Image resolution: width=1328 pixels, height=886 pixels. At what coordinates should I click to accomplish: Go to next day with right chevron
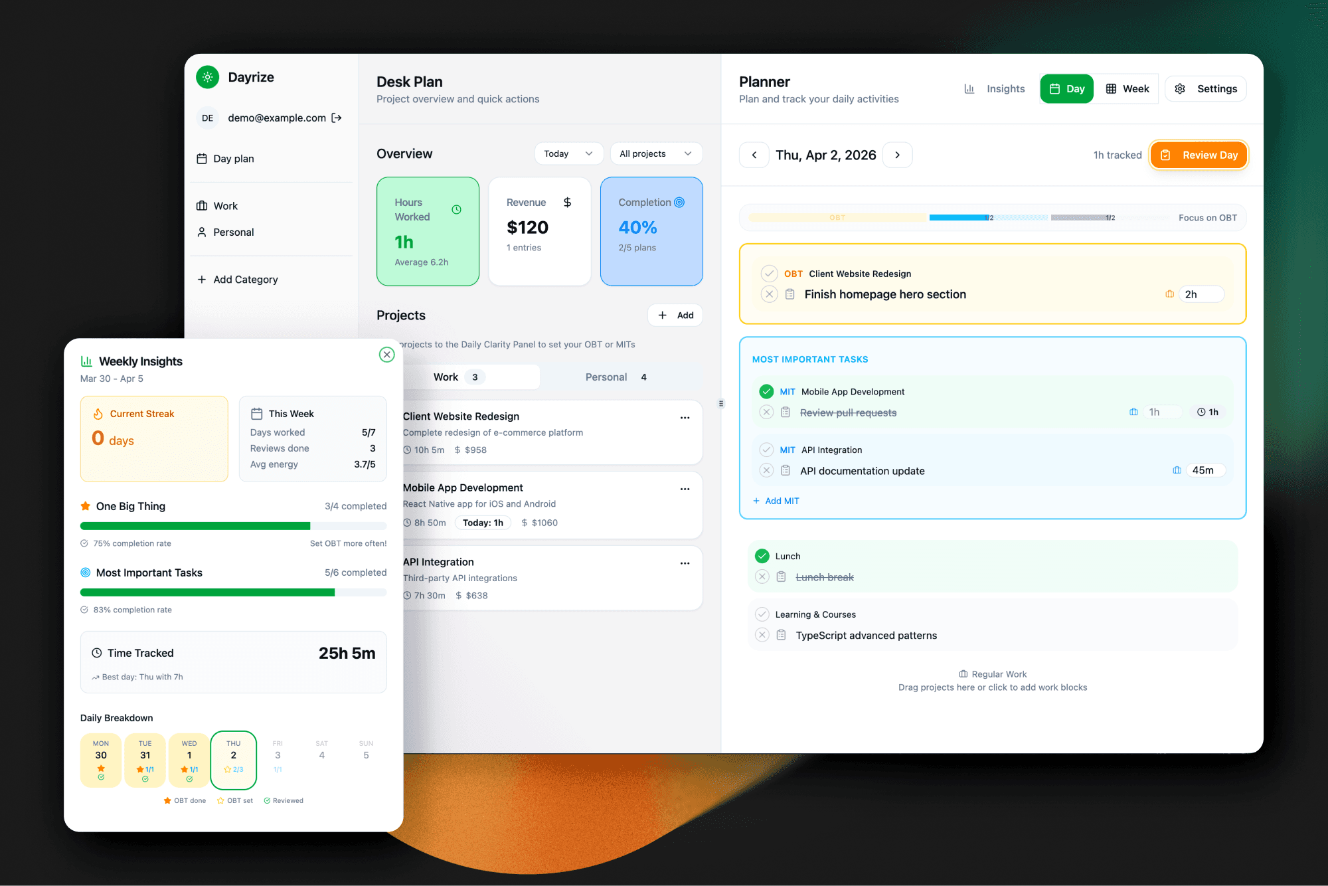[897, 155]
